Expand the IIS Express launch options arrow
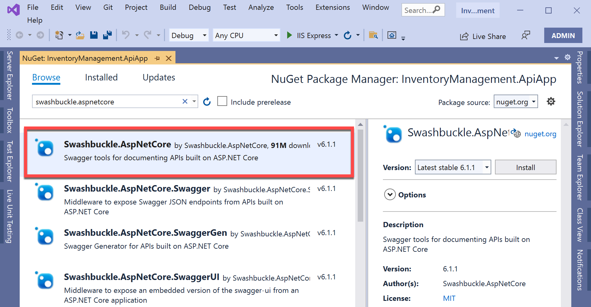591x307 pixels. point(336,35)
